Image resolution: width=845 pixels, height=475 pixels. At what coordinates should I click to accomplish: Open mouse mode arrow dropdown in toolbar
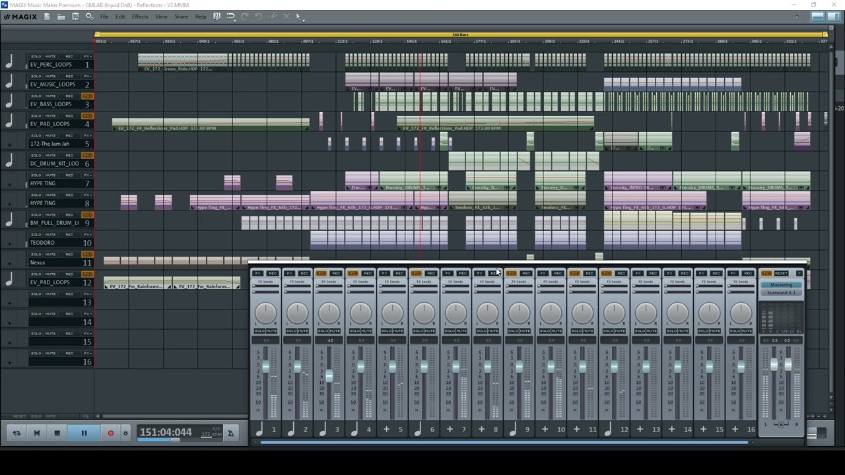pyautogui.click(x=304, y=19)
